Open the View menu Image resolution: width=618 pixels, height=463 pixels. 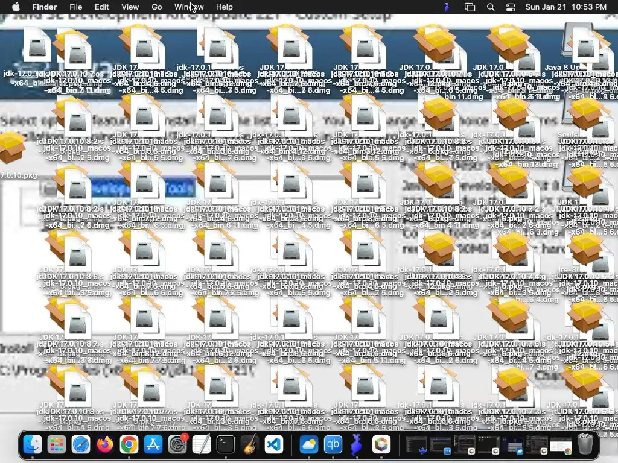click(130, 7)
